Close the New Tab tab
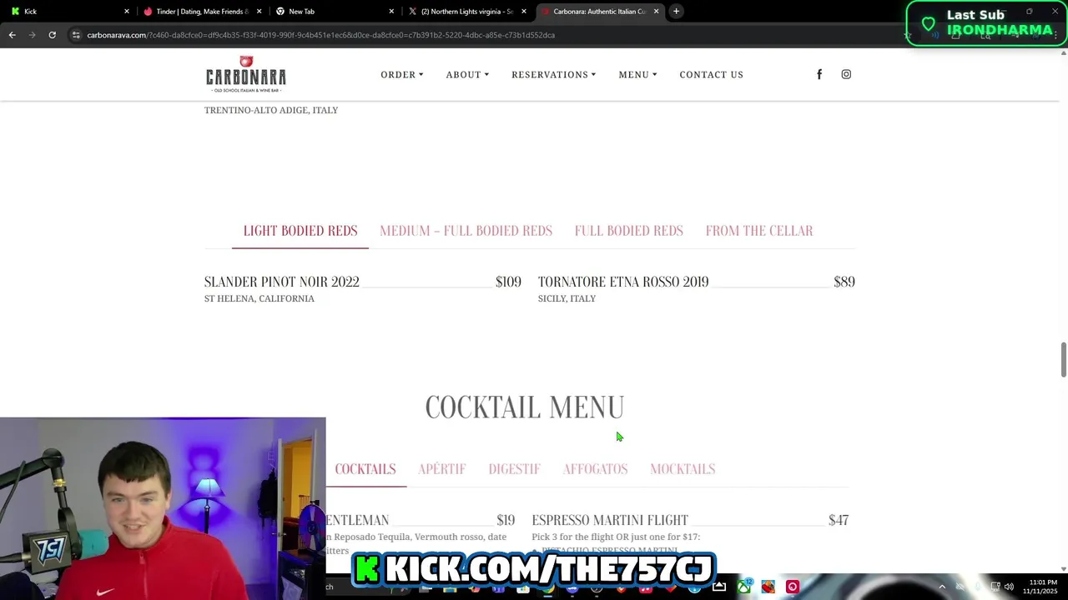The width and height of the screenshot is (1068, 600). coord(391,12)
